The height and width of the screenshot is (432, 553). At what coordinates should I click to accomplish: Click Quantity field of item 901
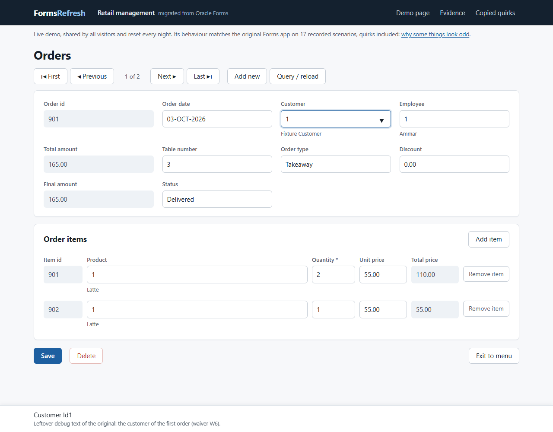pyautogui.click(x=334, y=275)
